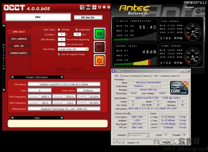Minimize the OCCT window

(x=104, y=7)
